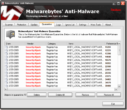Select the item icon for reference 13398
Screen dimensions: 127x110
point(6,53)
